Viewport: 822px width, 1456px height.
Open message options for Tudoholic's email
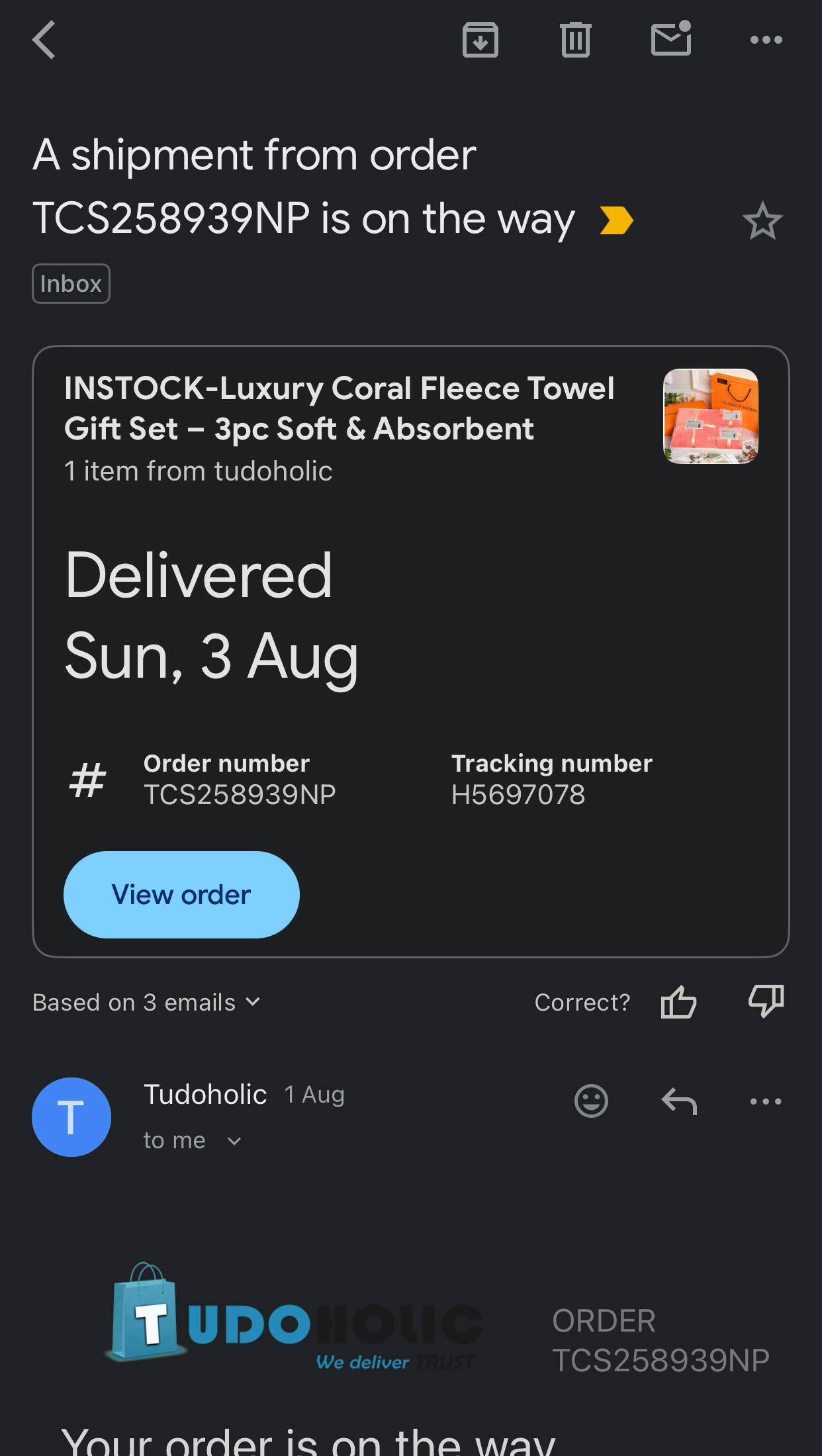tap(766, 1101)
